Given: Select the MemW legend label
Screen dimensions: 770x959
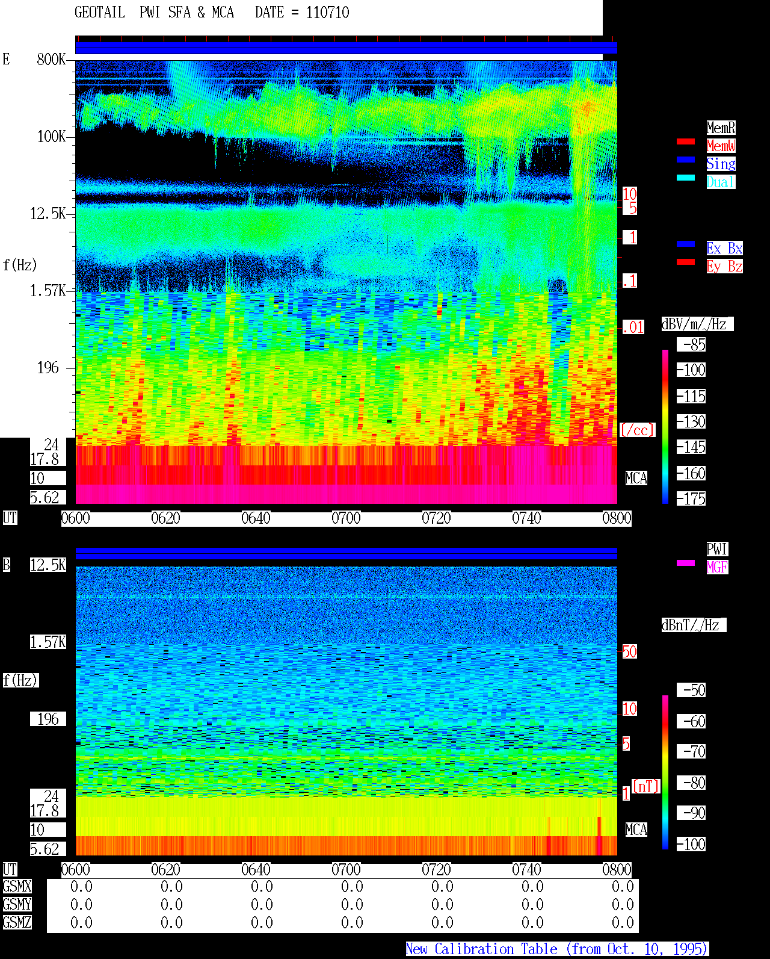Looking at the screenshot, I should (x=721, y=146).
